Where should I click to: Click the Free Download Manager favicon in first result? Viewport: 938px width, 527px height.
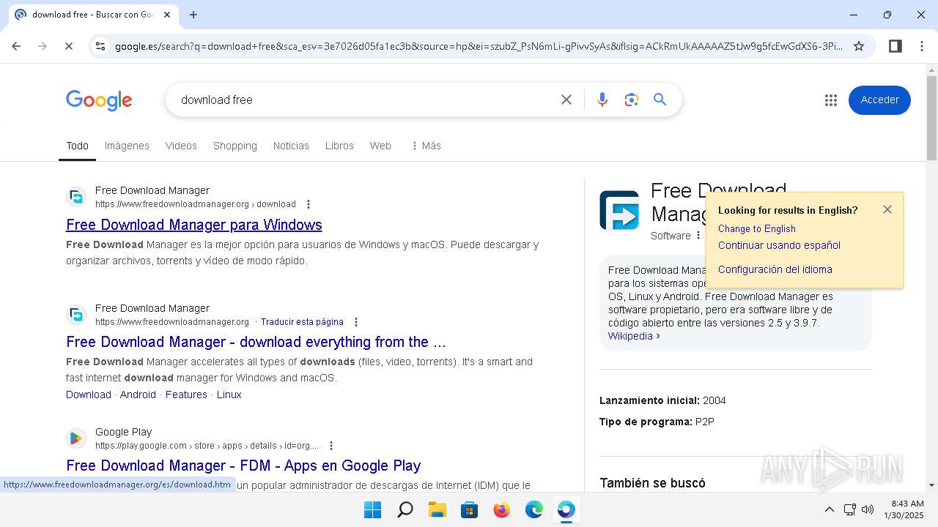pos(76,197)
